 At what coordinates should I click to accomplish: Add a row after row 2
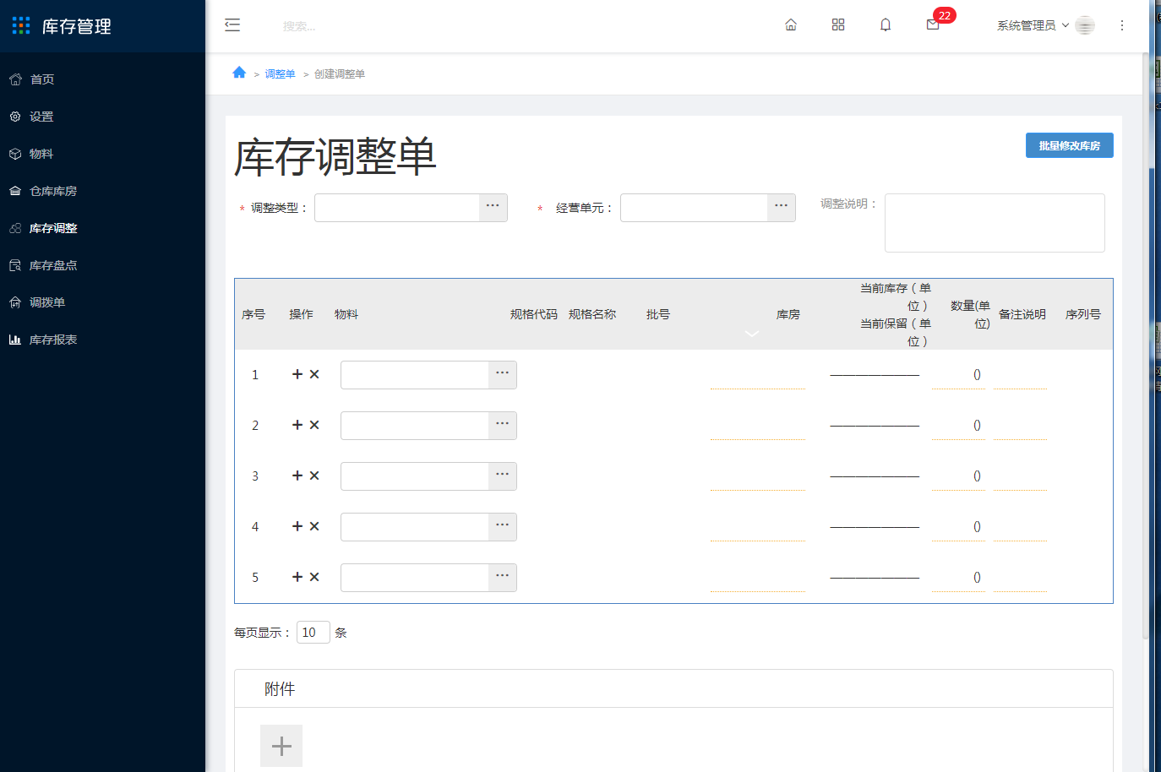(297, 425)
